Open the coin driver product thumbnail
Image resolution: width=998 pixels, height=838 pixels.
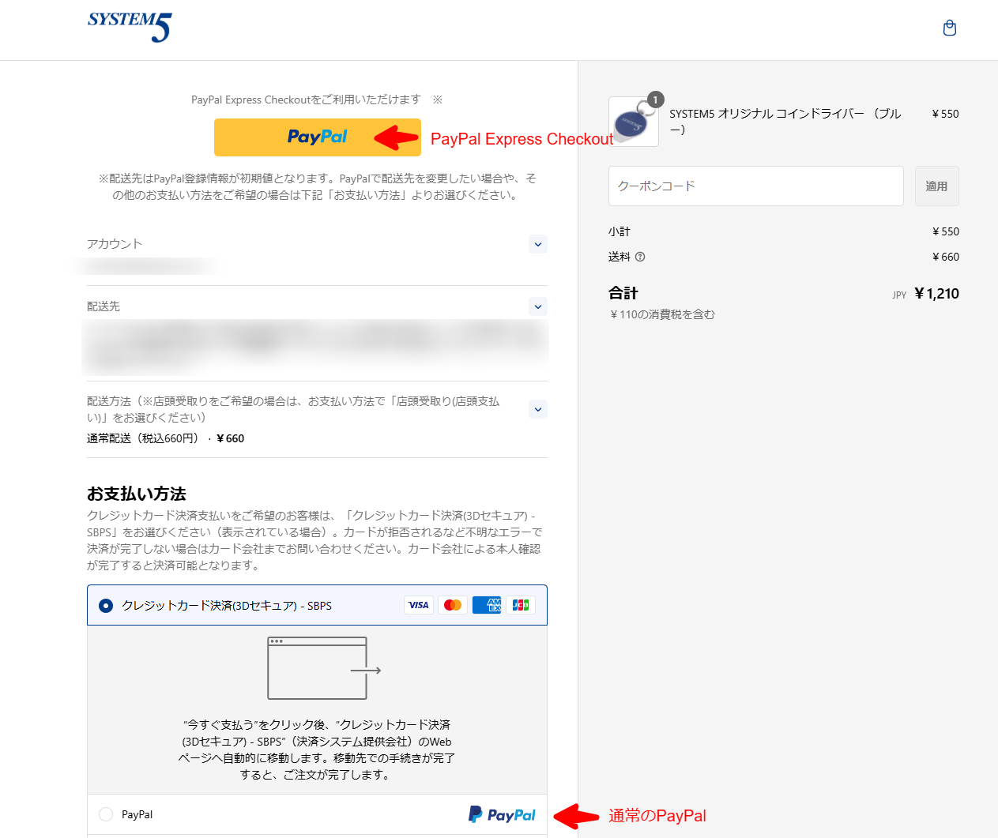(x=634, y=122)
